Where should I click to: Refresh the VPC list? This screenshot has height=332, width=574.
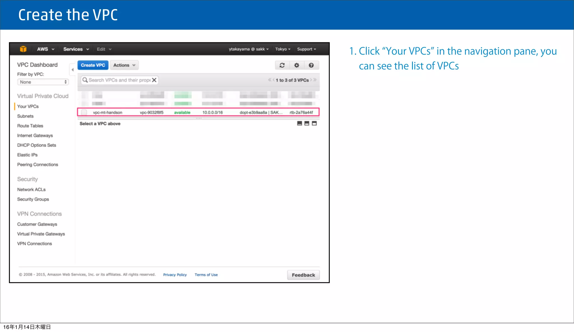pyautogui.click(x=282, y=65)
